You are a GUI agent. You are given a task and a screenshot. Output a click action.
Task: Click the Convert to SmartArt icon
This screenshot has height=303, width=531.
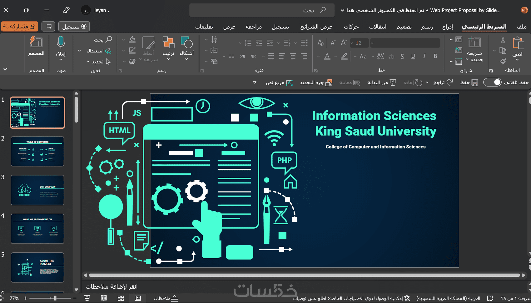(214, 61)
